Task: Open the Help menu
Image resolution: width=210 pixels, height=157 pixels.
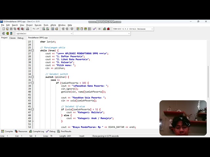Action: (70, 25)
